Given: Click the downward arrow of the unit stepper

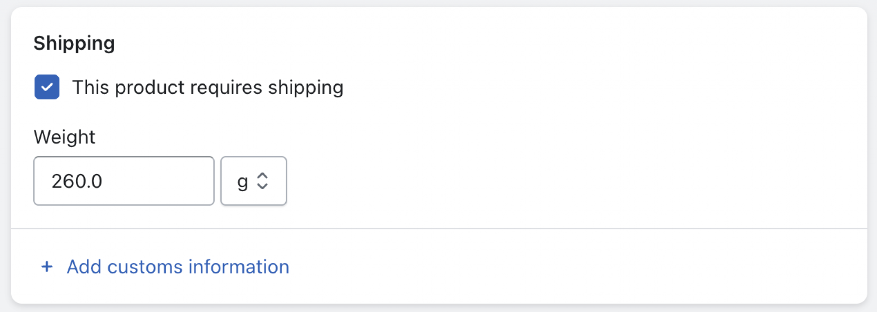Looking at the screenshot, I should 262,186.
